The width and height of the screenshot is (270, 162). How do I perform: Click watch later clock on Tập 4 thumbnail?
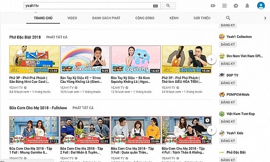tap(207, 120)
